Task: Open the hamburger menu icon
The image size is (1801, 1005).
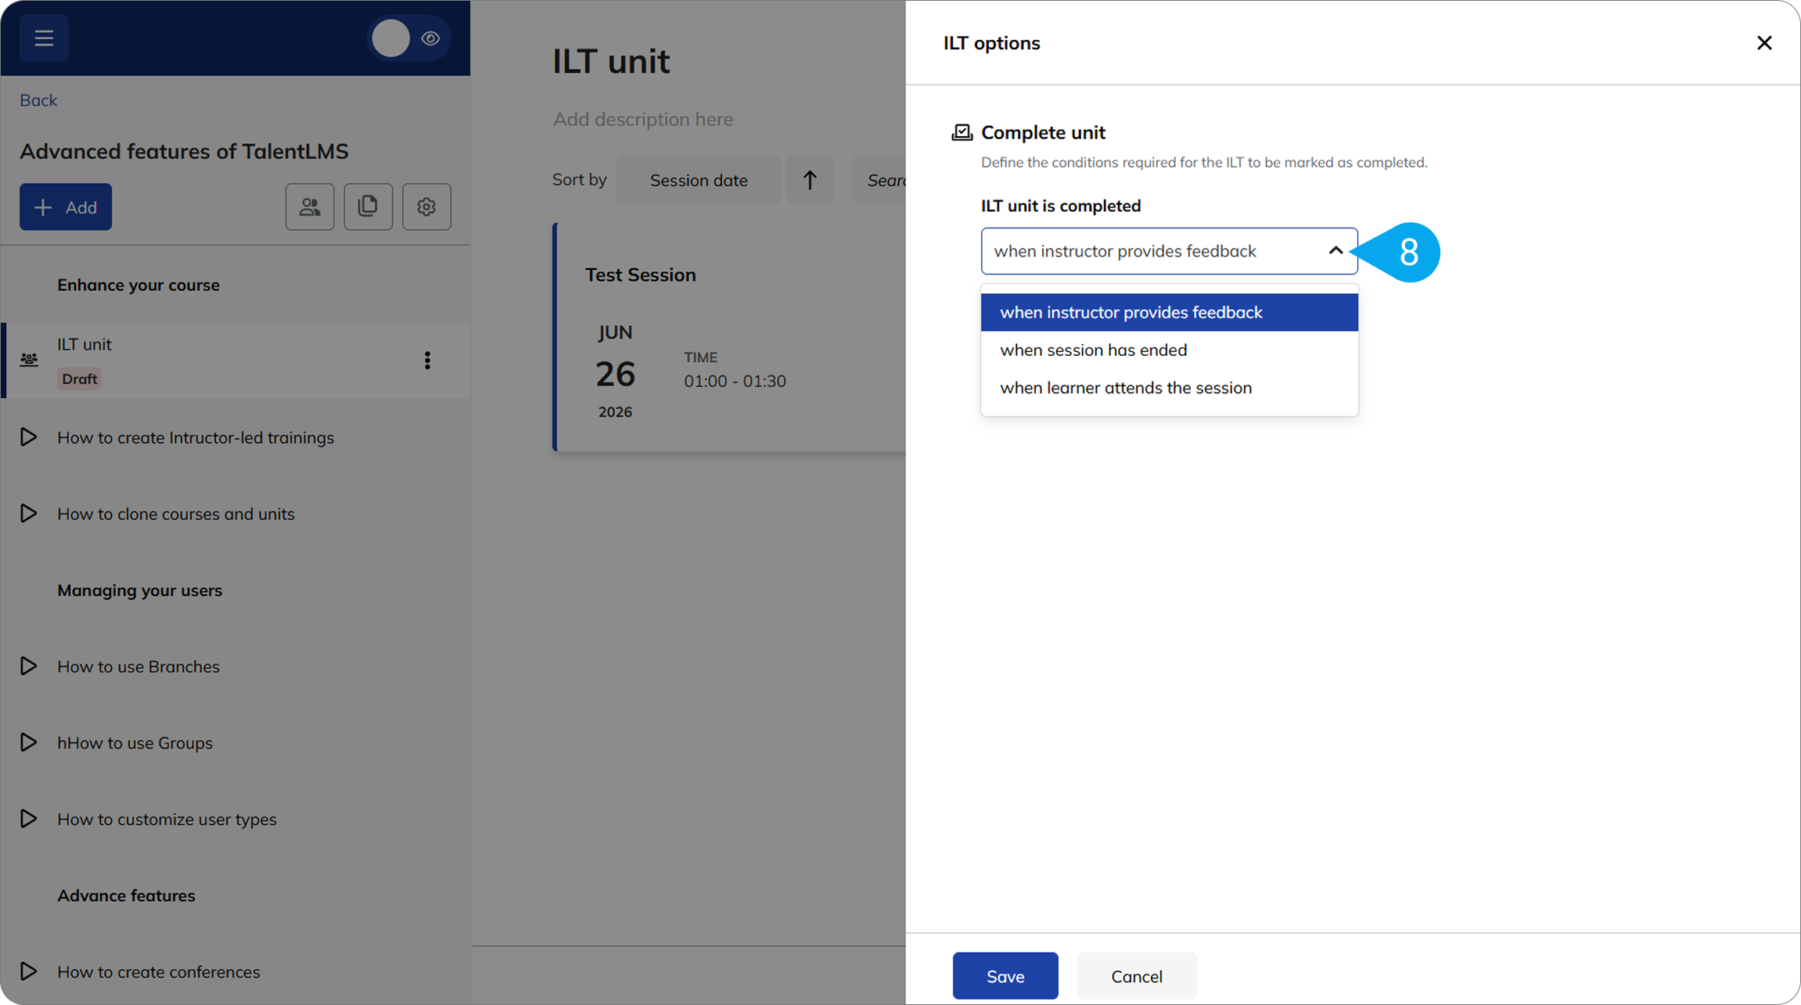Action: pos(44,38)
